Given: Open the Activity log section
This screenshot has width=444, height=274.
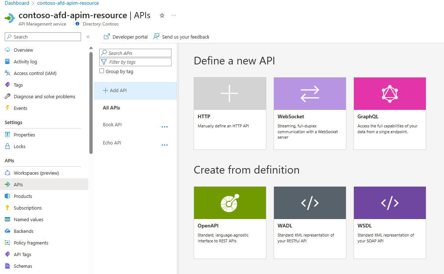Looking at the screenshot, I should click(25, 61).
